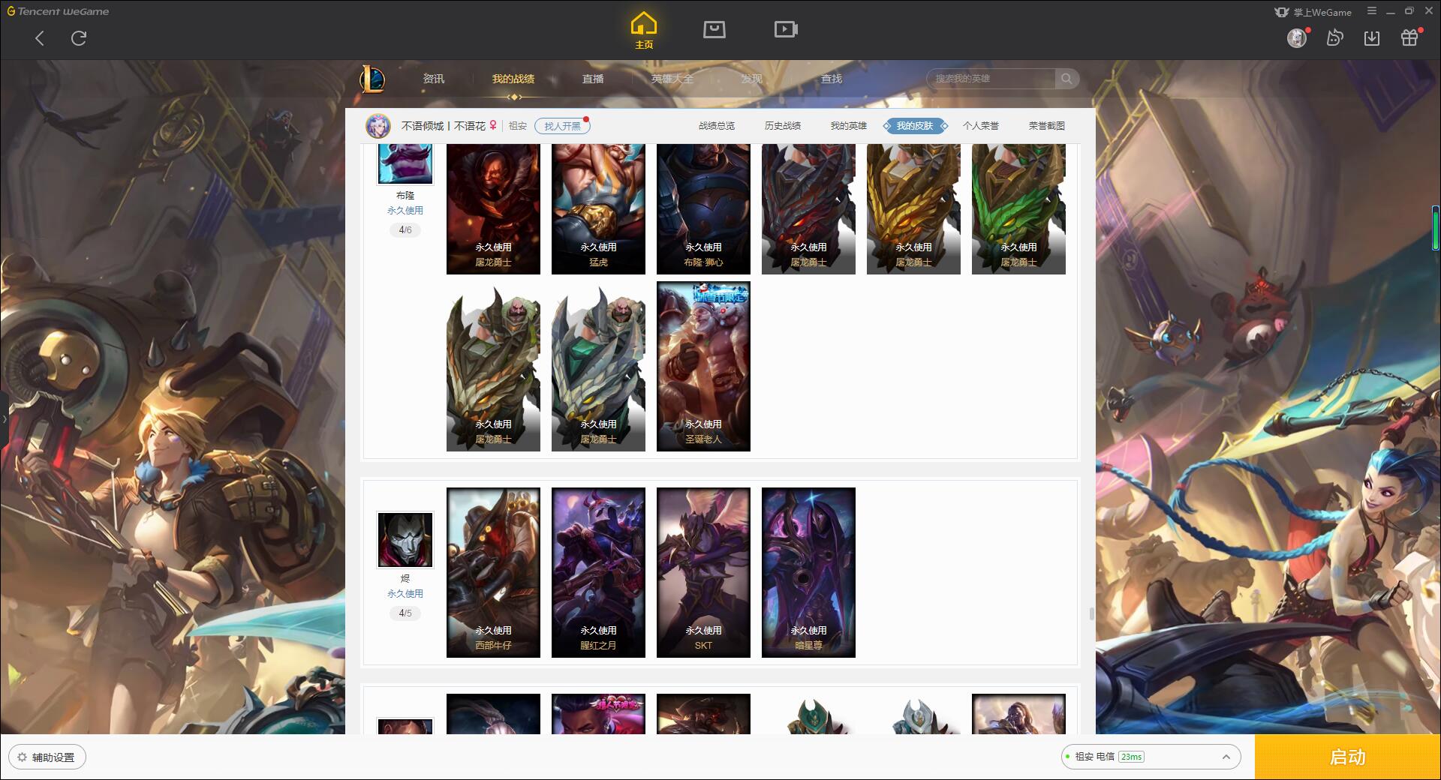Viewport: 1441px width, 780px height.
Task: Switch to 荣誉截图 section
Action: click(1047, 126)
